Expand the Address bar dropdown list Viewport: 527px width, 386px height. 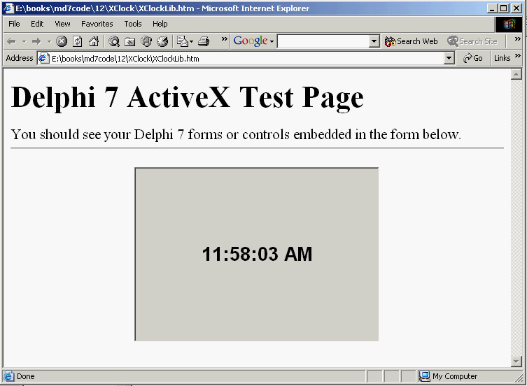449,59
